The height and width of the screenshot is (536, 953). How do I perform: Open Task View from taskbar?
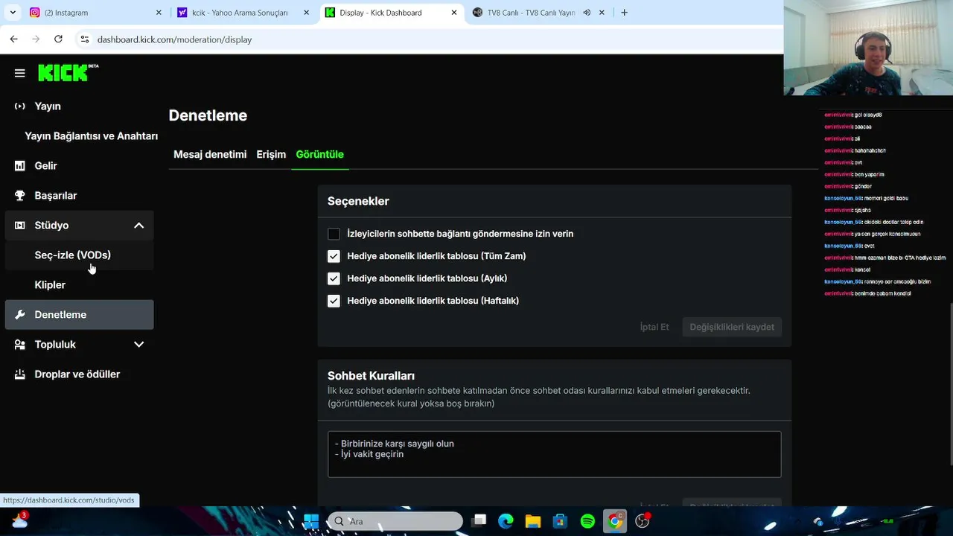479,521
